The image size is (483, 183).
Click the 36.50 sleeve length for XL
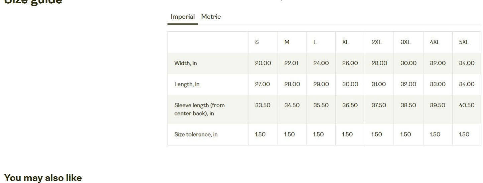coord(350,105)
